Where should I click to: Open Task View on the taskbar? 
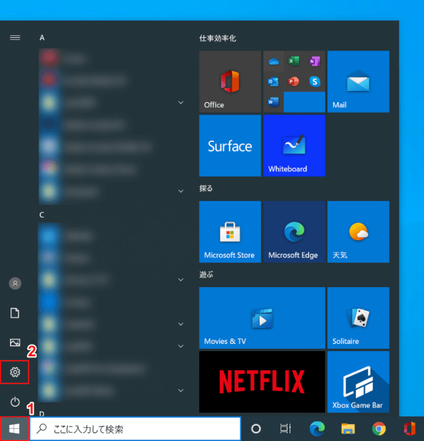[285, 429]
